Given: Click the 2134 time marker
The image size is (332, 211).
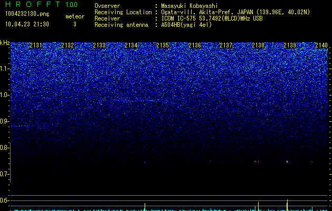Looking at the screenshot, I should 131,45.
